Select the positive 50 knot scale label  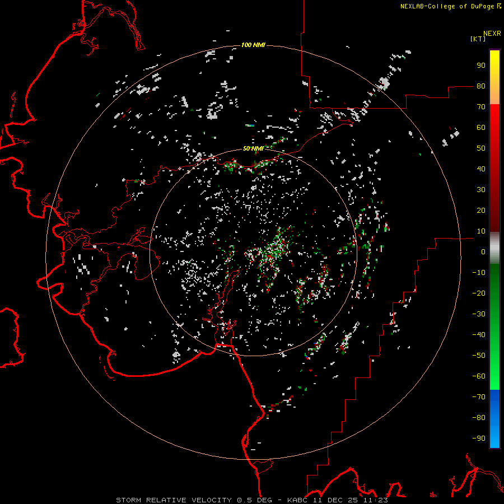[x=481, y=148]
